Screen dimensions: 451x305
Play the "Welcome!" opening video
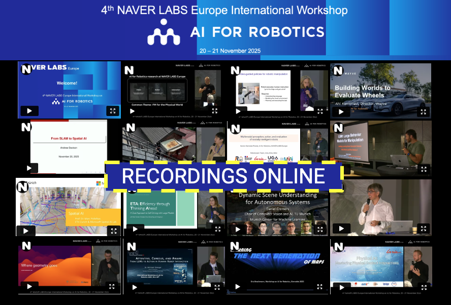coord(29,111)
